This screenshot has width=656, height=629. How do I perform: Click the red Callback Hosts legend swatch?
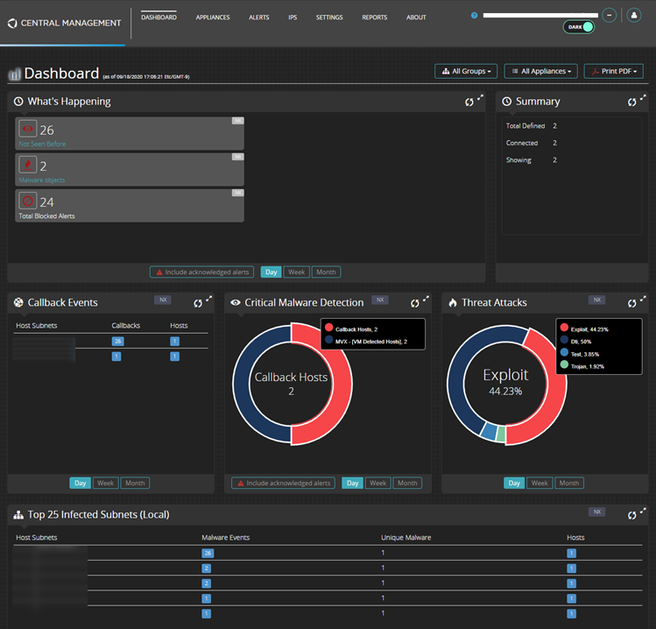tap(328, 328)
